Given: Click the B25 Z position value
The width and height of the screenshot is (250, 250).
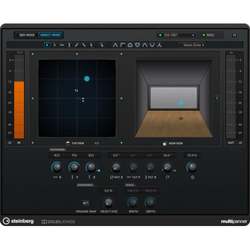Looking at the screenshot, I should point(91,155).
